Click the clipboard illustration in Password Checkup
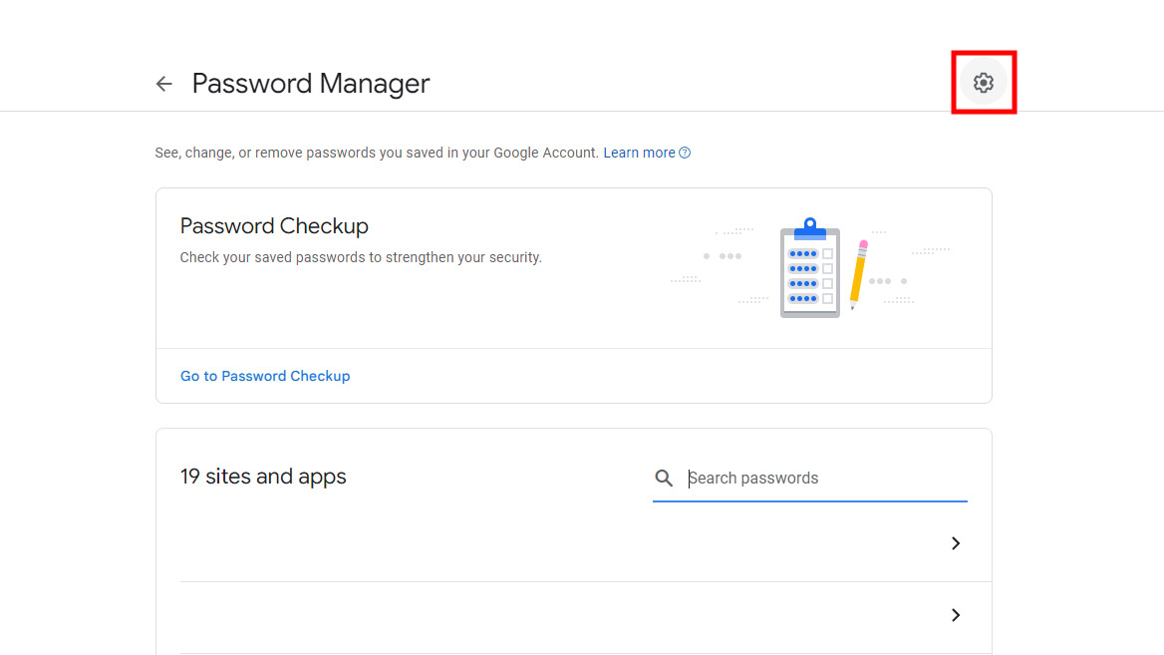This screenshot has height=655, width=1164. pyautogui.click(x=809, y=271)
